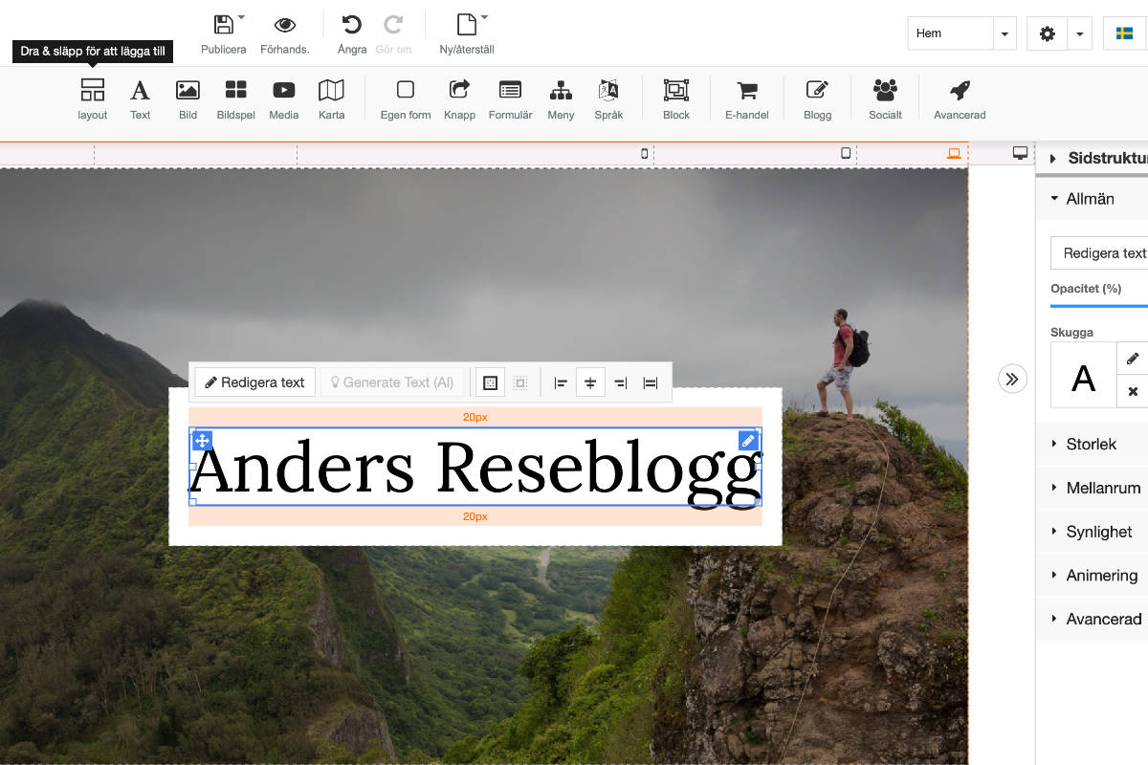This screenshot has width=1148, height=765.
Task: Expand the Synlighet section
Action: pyautogui.click(x=1093, y=532)
